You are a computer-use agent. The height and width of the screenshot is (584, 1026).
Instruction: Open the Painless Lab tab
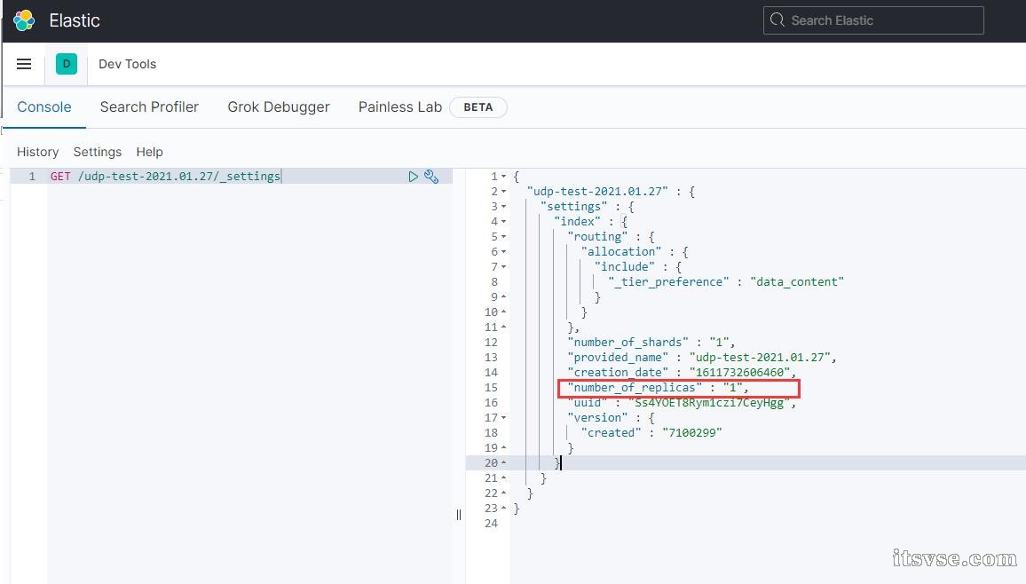[399, 107]
